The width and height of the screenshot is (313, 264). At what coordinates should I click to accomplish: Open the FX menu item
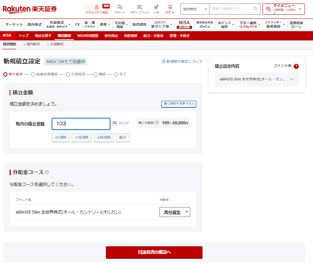click(77, 25)
